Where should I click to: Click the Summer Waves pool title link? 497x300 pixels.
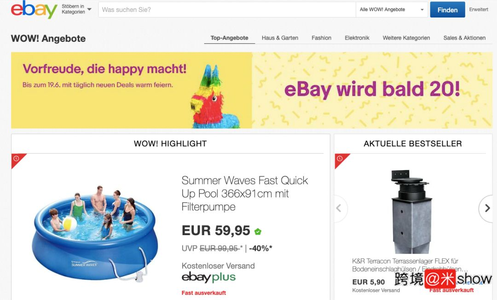pyautogui.click(x=244, y=194)
